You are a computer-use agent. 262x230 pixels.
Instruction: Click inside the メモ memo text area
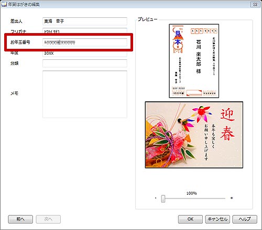click(85, 94)
